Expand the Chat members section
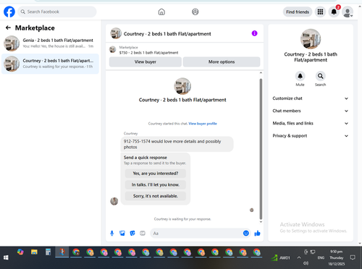The height and width of the screenshot is (269, 362). pos(311,111)
